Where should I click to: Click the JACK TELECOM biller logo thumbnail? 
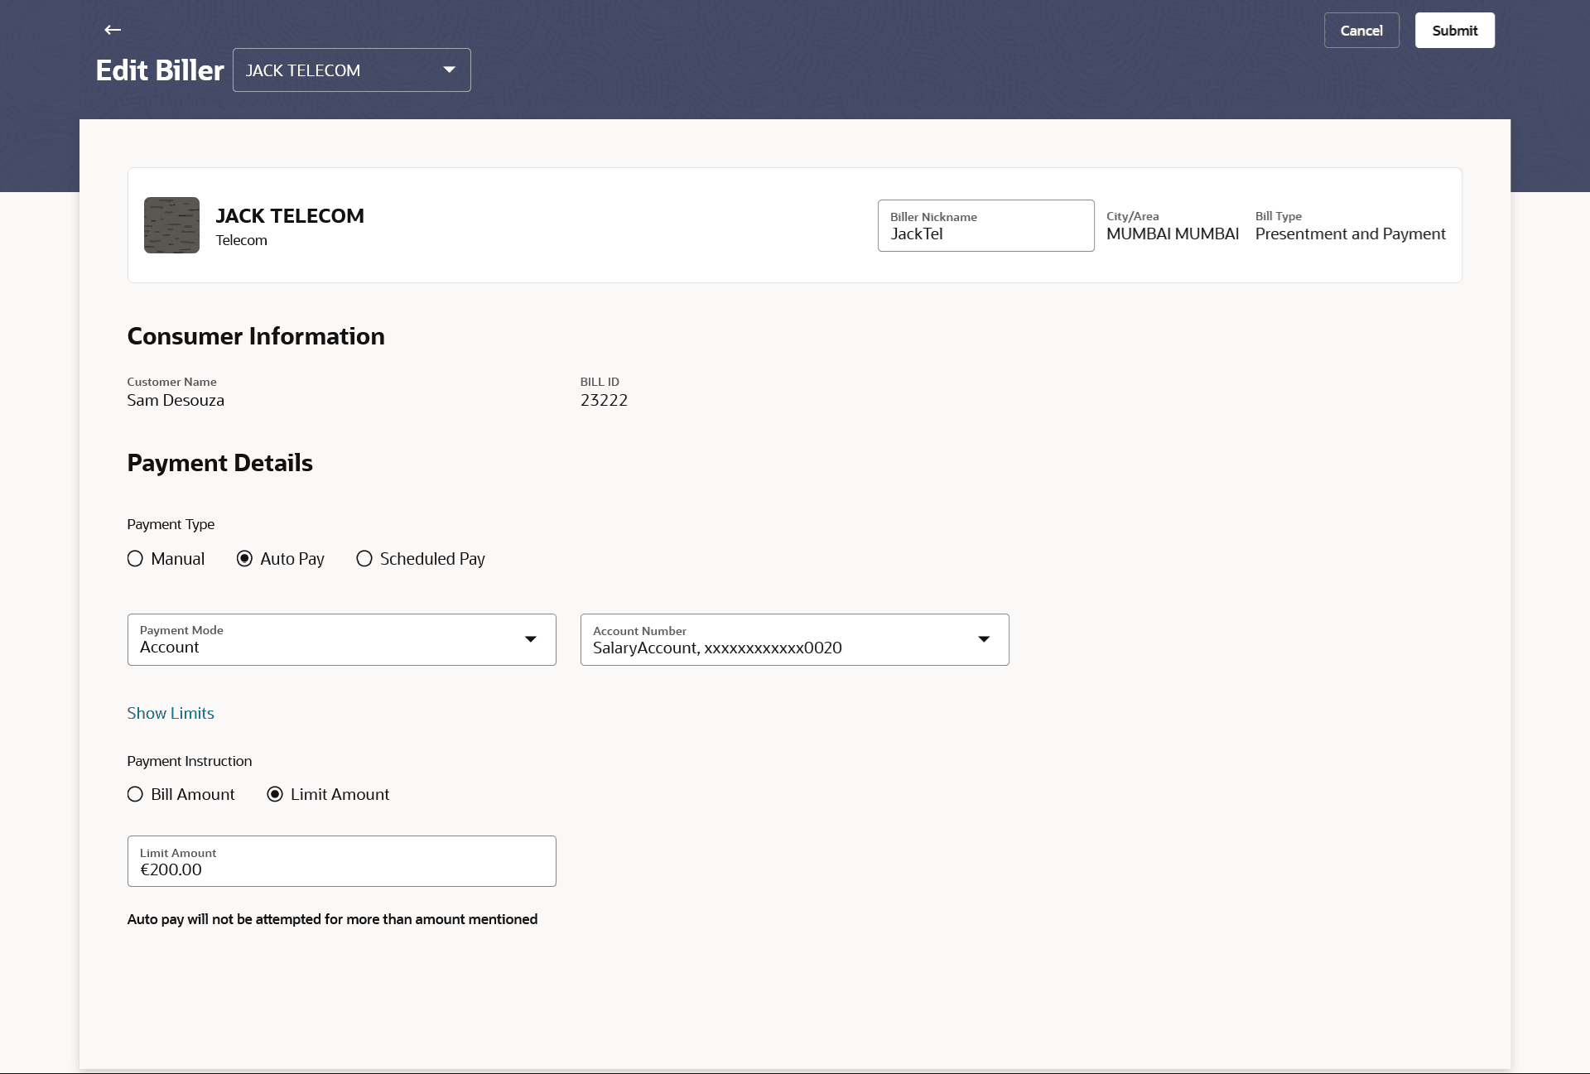tap(171, 225)
